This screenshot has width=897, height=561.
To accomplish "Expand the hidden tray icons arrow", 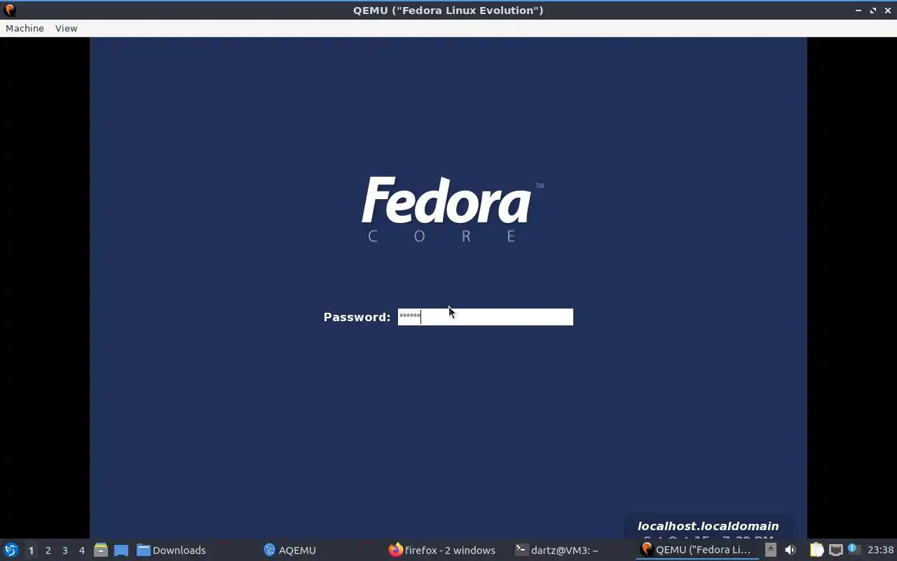I will coord(770,550).
